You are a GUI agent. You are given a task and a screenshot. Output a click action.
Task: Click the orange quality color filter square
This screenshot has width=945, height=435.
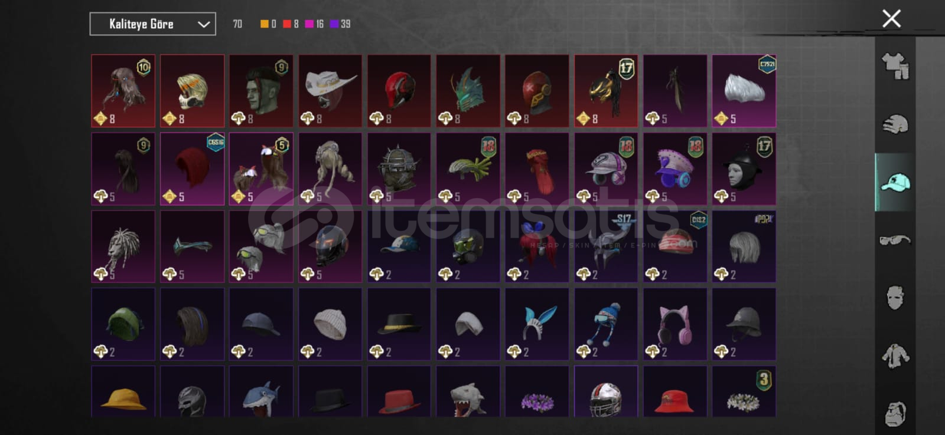click(x=265, y=24)
